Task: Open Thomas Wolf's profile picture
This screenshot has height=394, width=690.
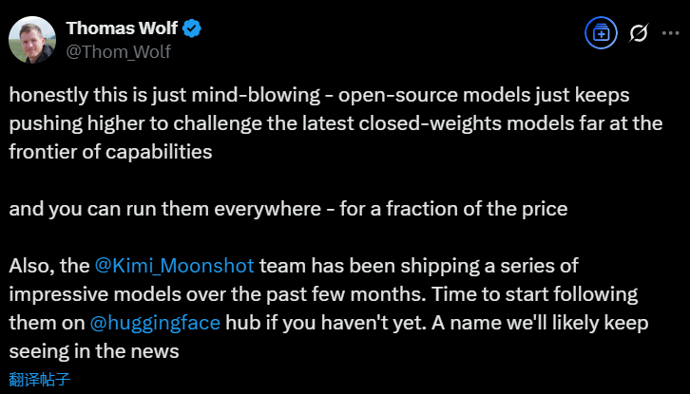Action: click(31, 38)
